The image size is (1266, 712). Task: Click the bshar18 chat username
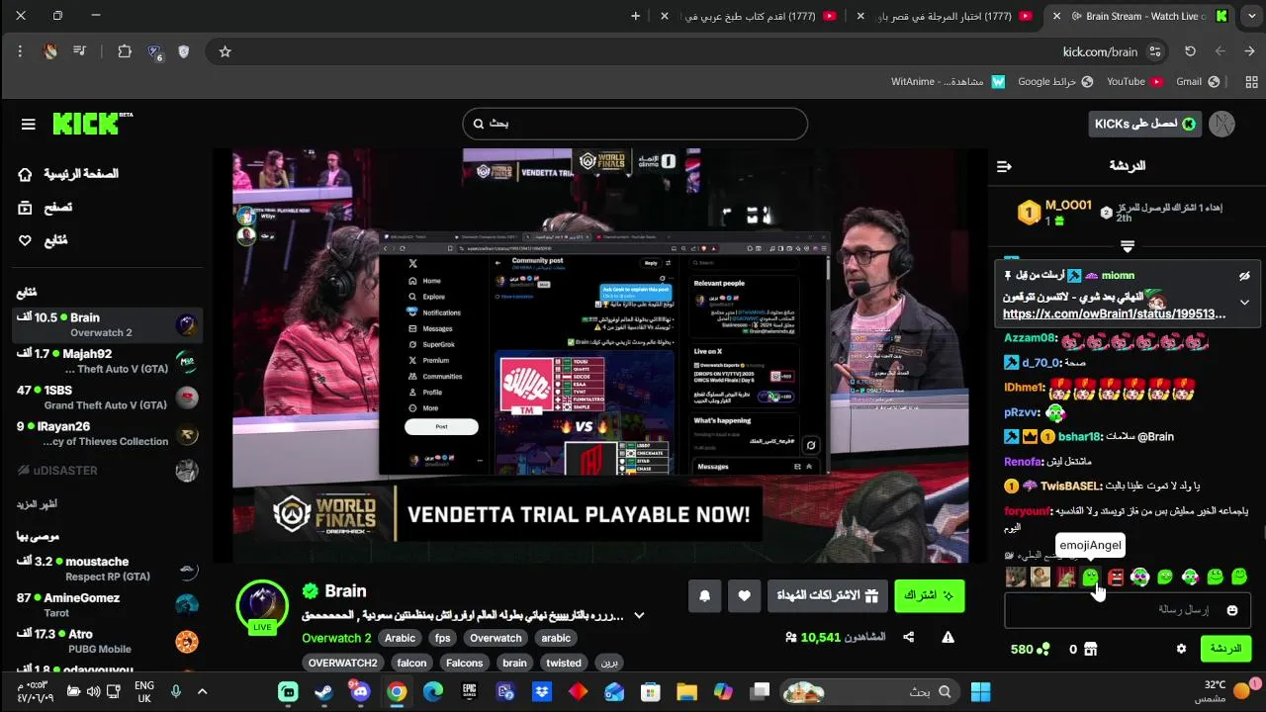(1079, 436)
